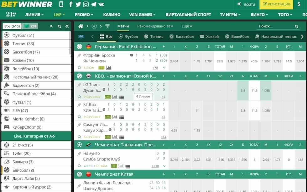
Task: Favorite the КТ Виз match star
Action: pyautogui.click(x=79, y=117)
